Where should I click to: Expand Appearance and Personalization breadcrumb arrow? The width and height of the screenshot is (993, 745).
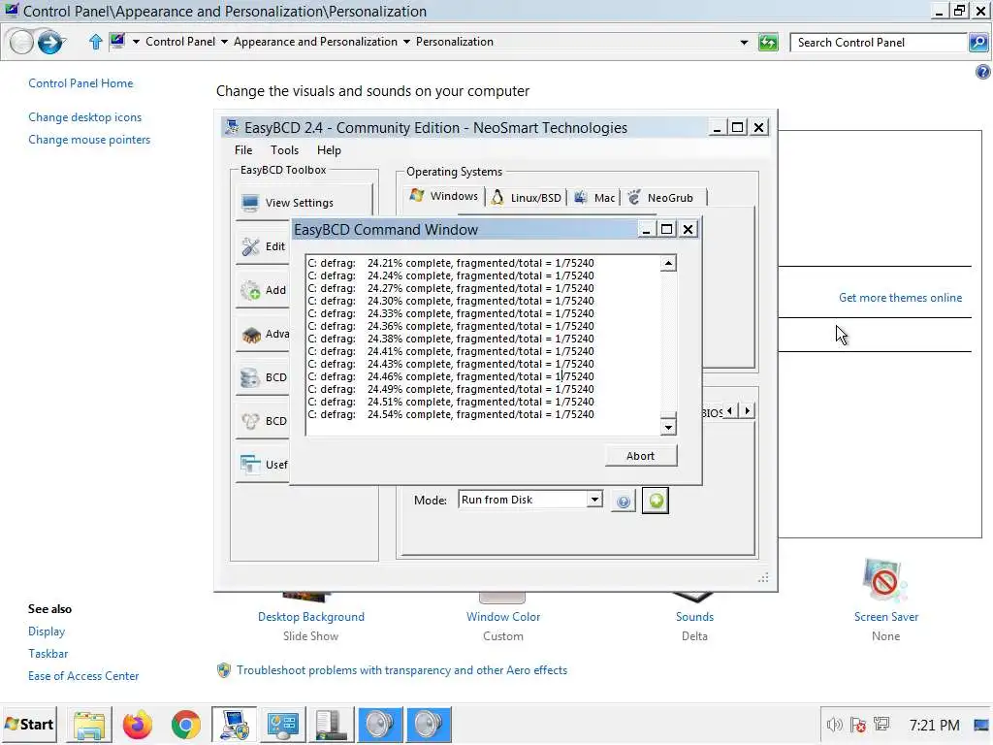406,42
